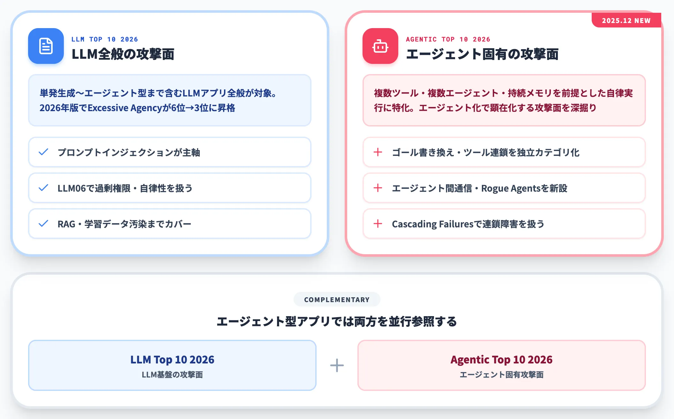Screen dimensions: 674x419
Task: Click the checkmark beside LLM06で過剰権限・自律性を扱う
Action: [x=43, y=188]
